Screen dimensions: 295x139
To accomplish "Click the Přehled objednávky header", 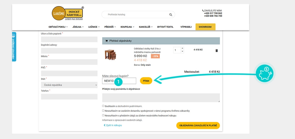I will point(161,41).
